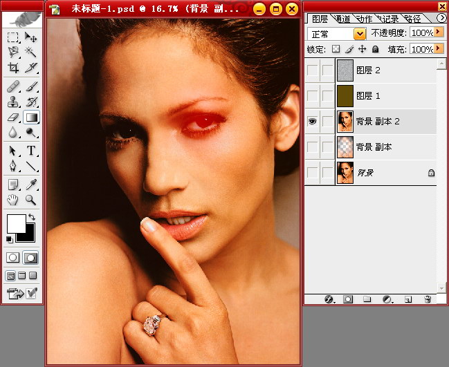The height and width of the screenshot is (367, 449).
Task: Select the History Brush tool
Action: (x=30, y=102)
